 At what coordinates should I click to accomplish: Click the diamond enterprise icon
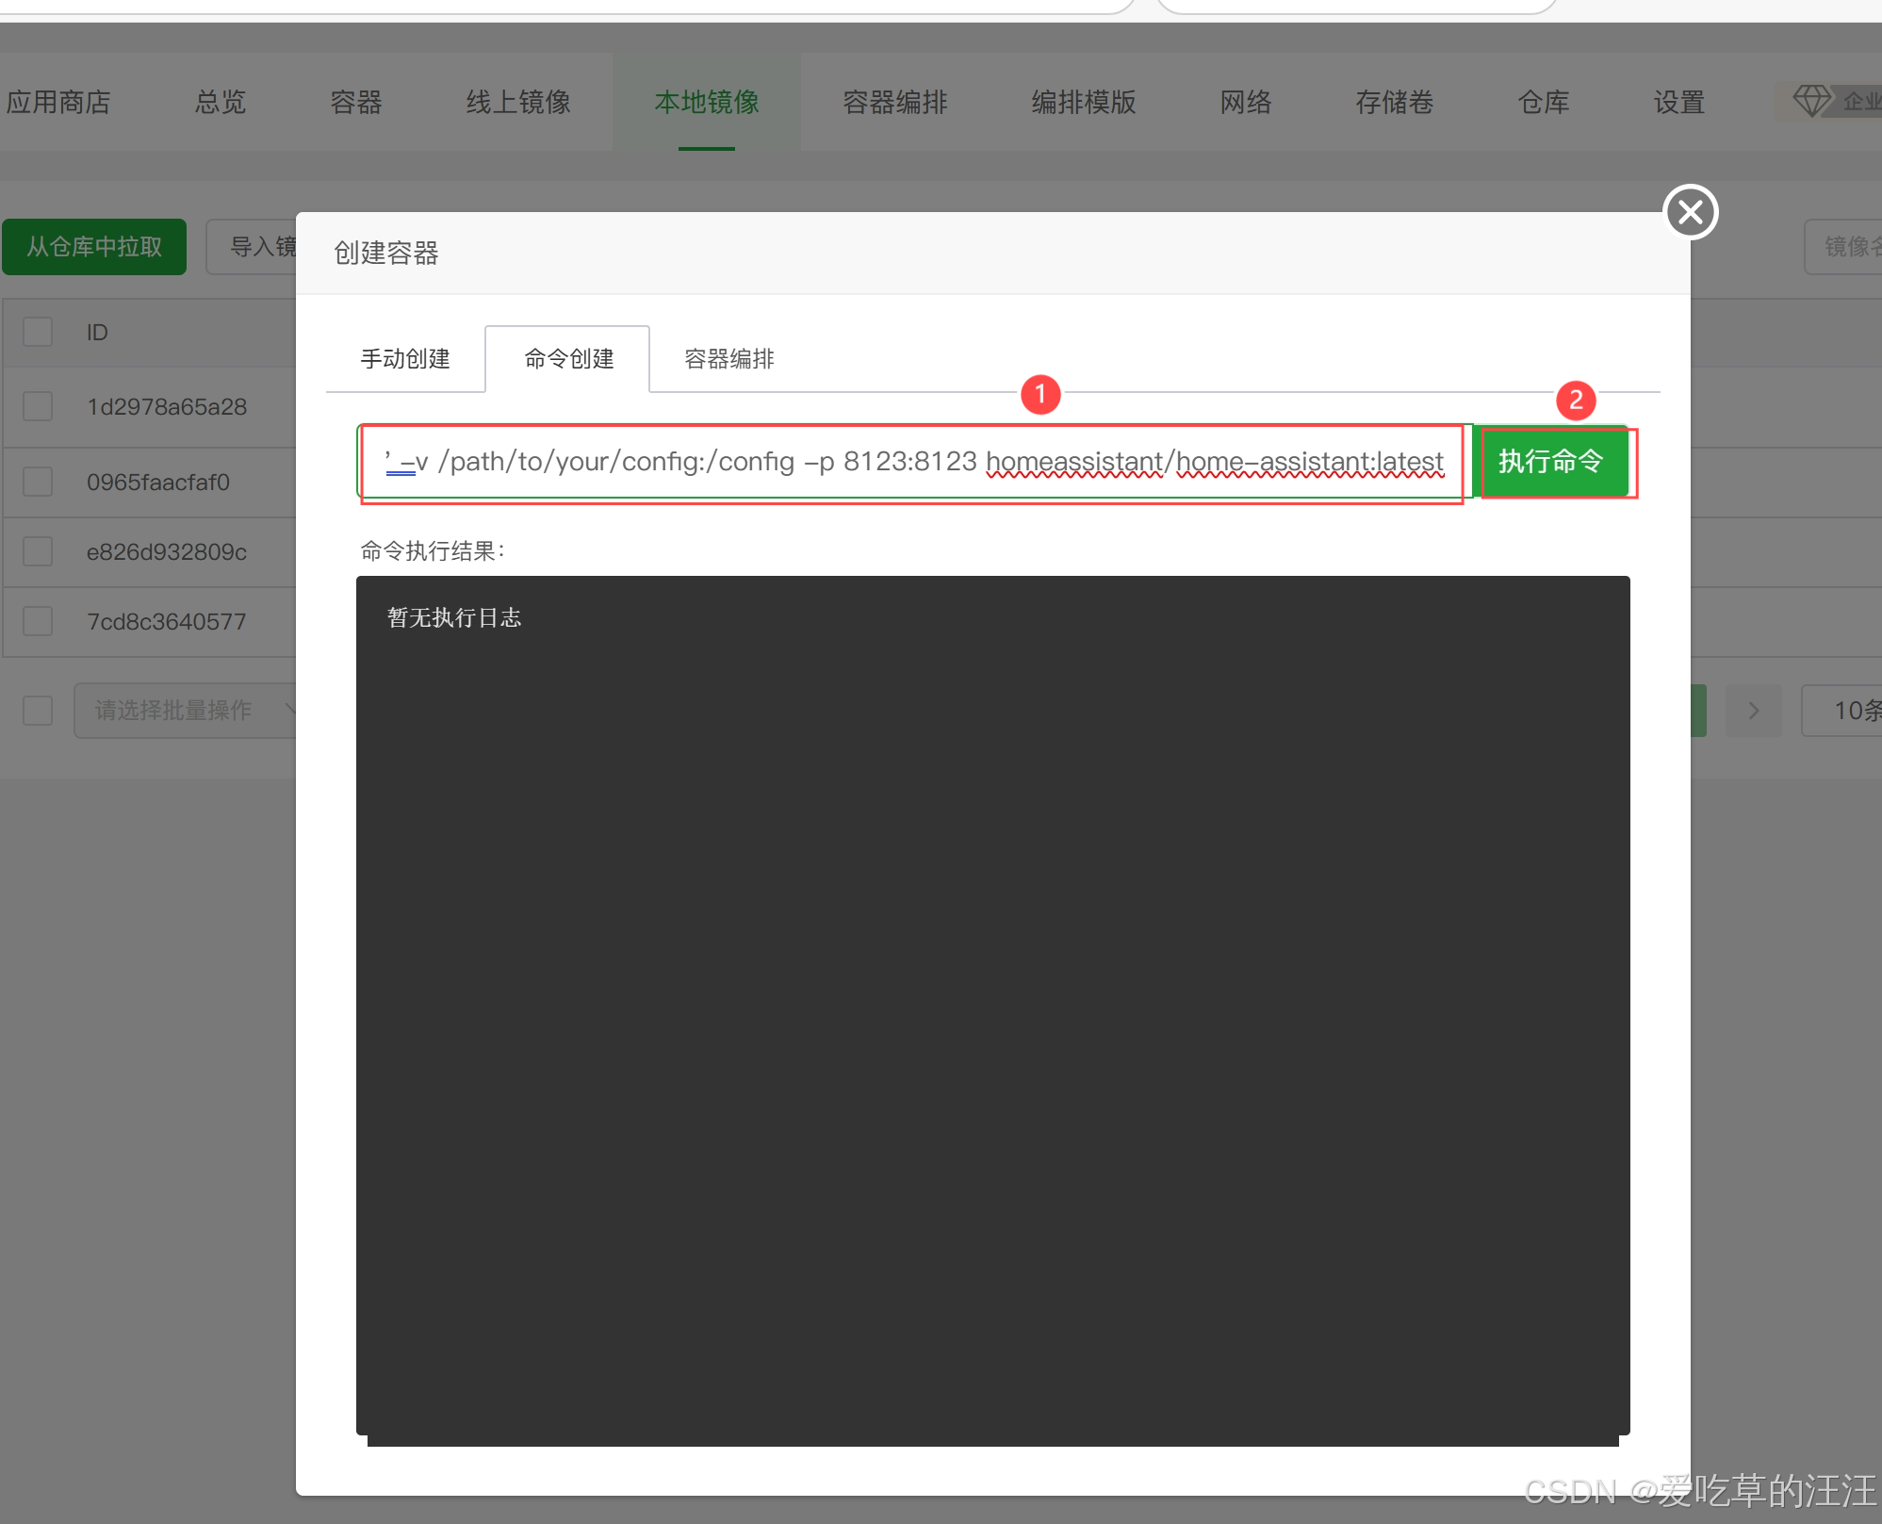1810,101
